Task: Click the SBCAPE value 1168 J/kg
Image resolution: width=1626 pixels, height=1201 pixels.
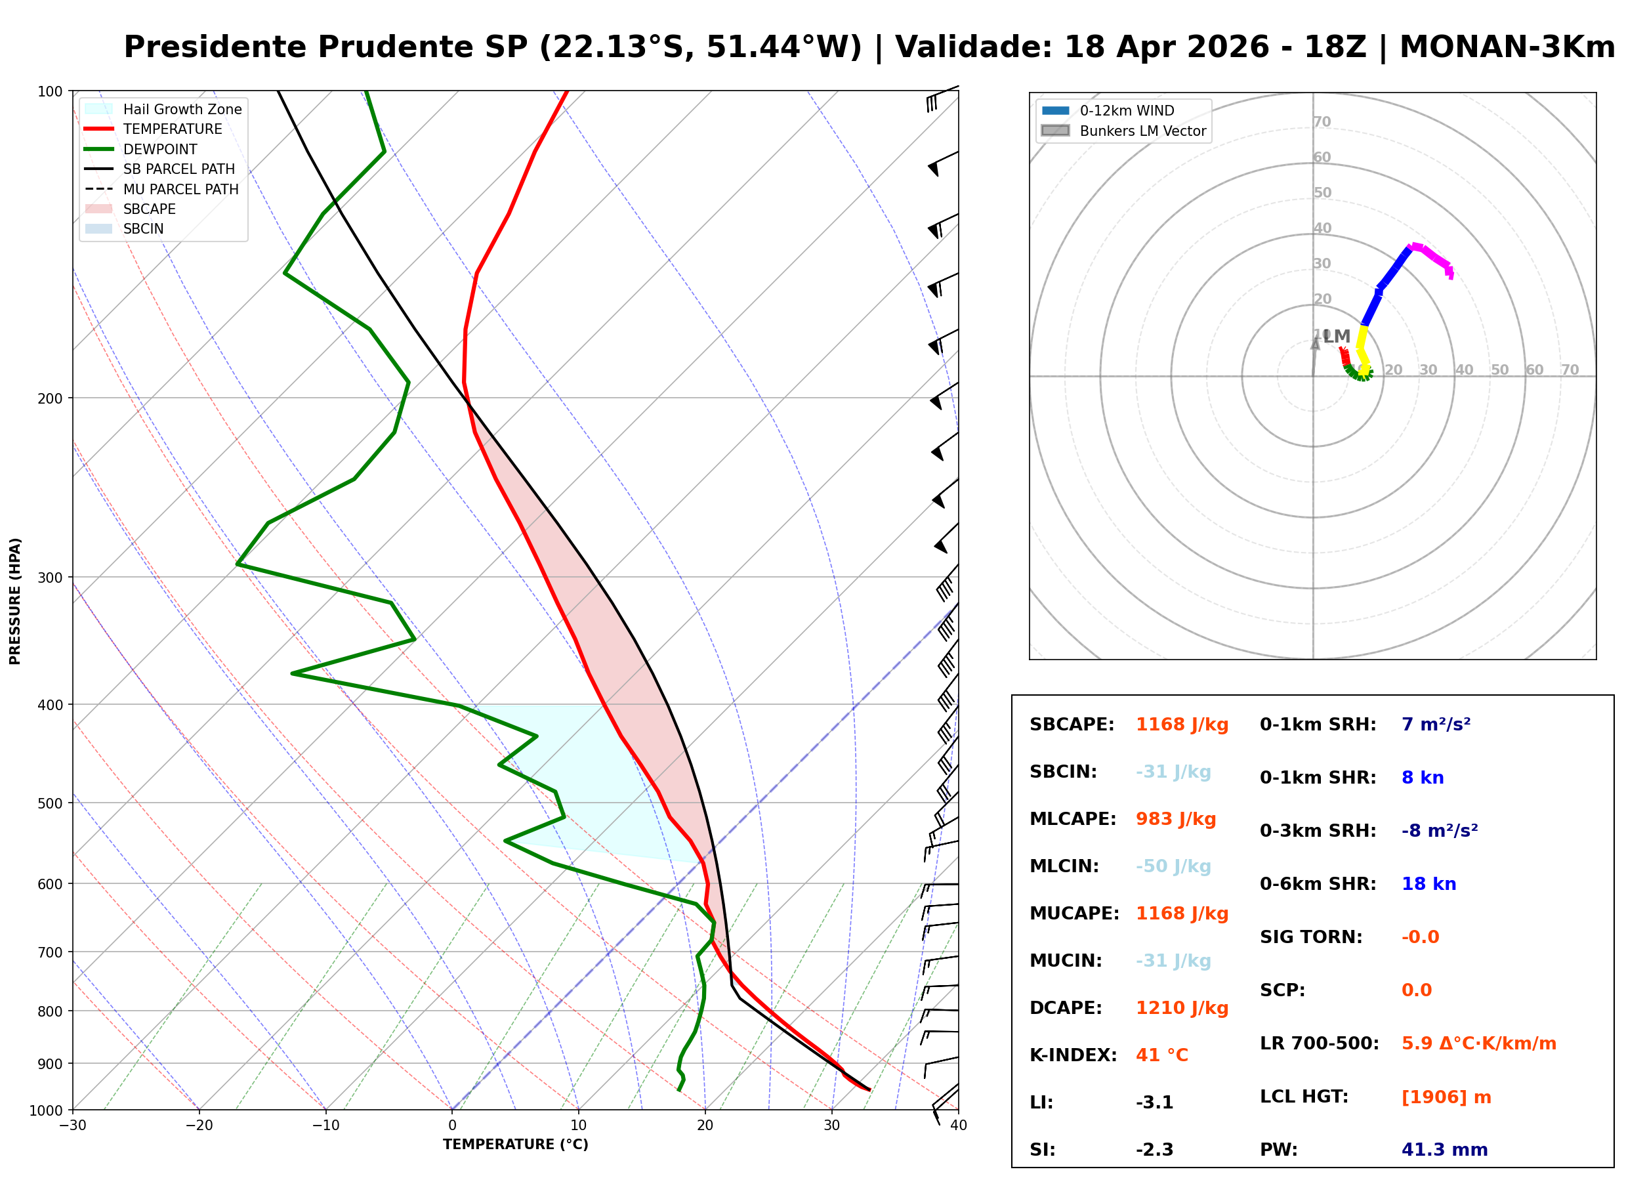Action: click(x=1182, y=725)
